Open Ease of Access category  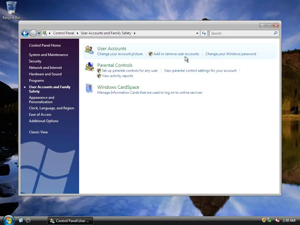pyautogui.click(x=40, y=115)
